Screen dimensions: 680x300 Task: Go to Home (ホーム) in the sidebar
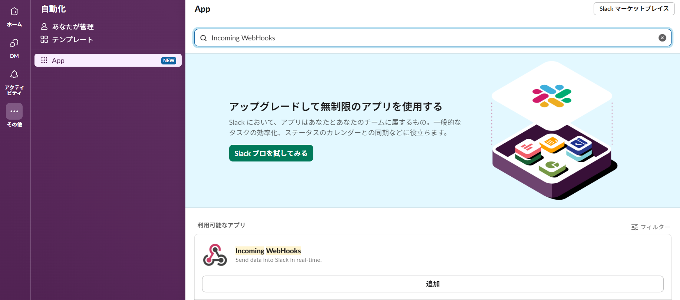point(14,17)
